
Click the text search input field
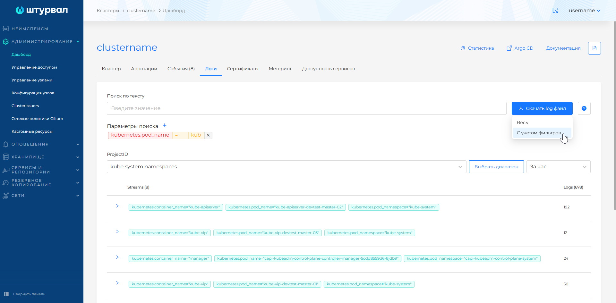pos(306,108)
